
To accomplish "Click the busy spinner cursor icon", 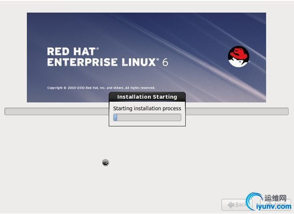I will [105, 162].
